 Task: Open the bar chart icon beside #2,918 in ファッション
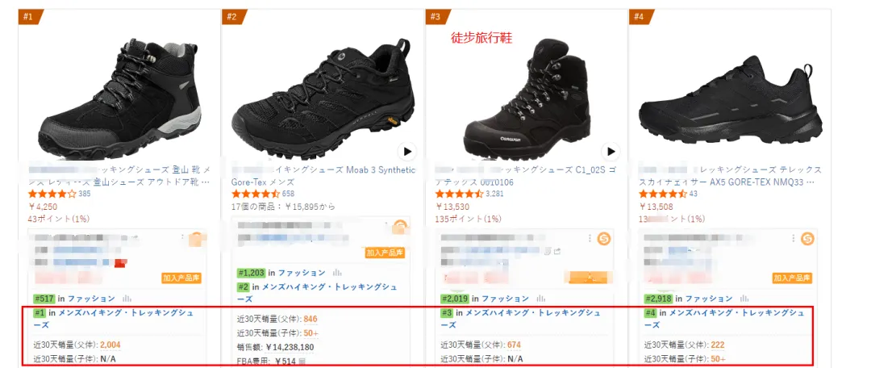pos(745,298)
